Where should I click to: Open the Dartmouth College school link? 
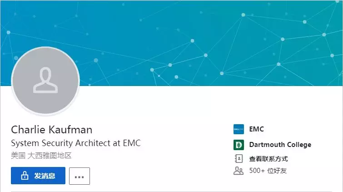click(280, 145)
